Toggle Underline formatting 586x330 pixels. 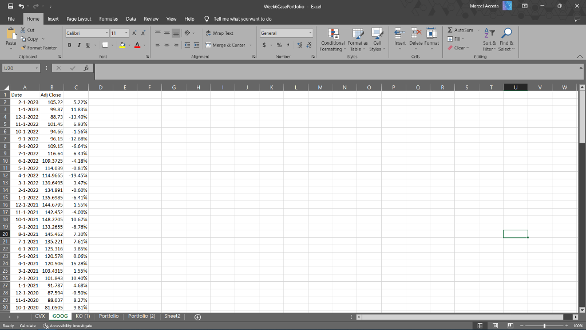pyautogui.click(x=88, y=45)
